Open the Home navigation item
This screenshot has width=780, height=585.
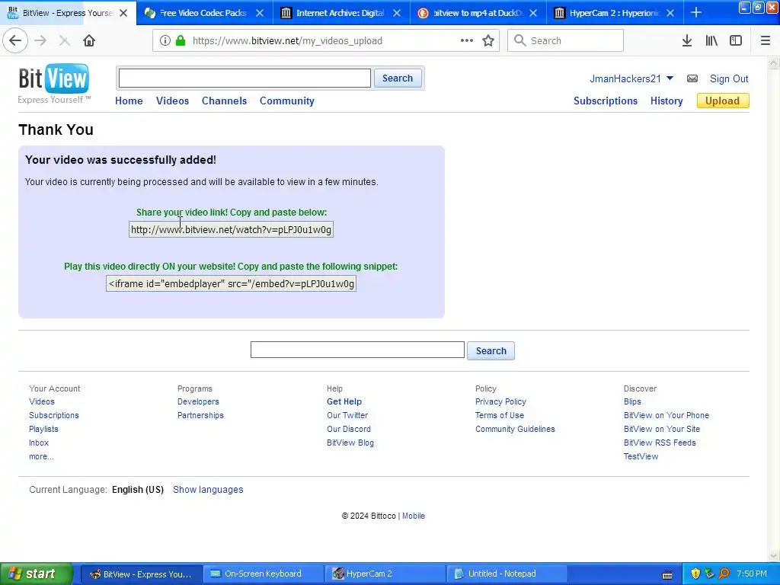129,101
